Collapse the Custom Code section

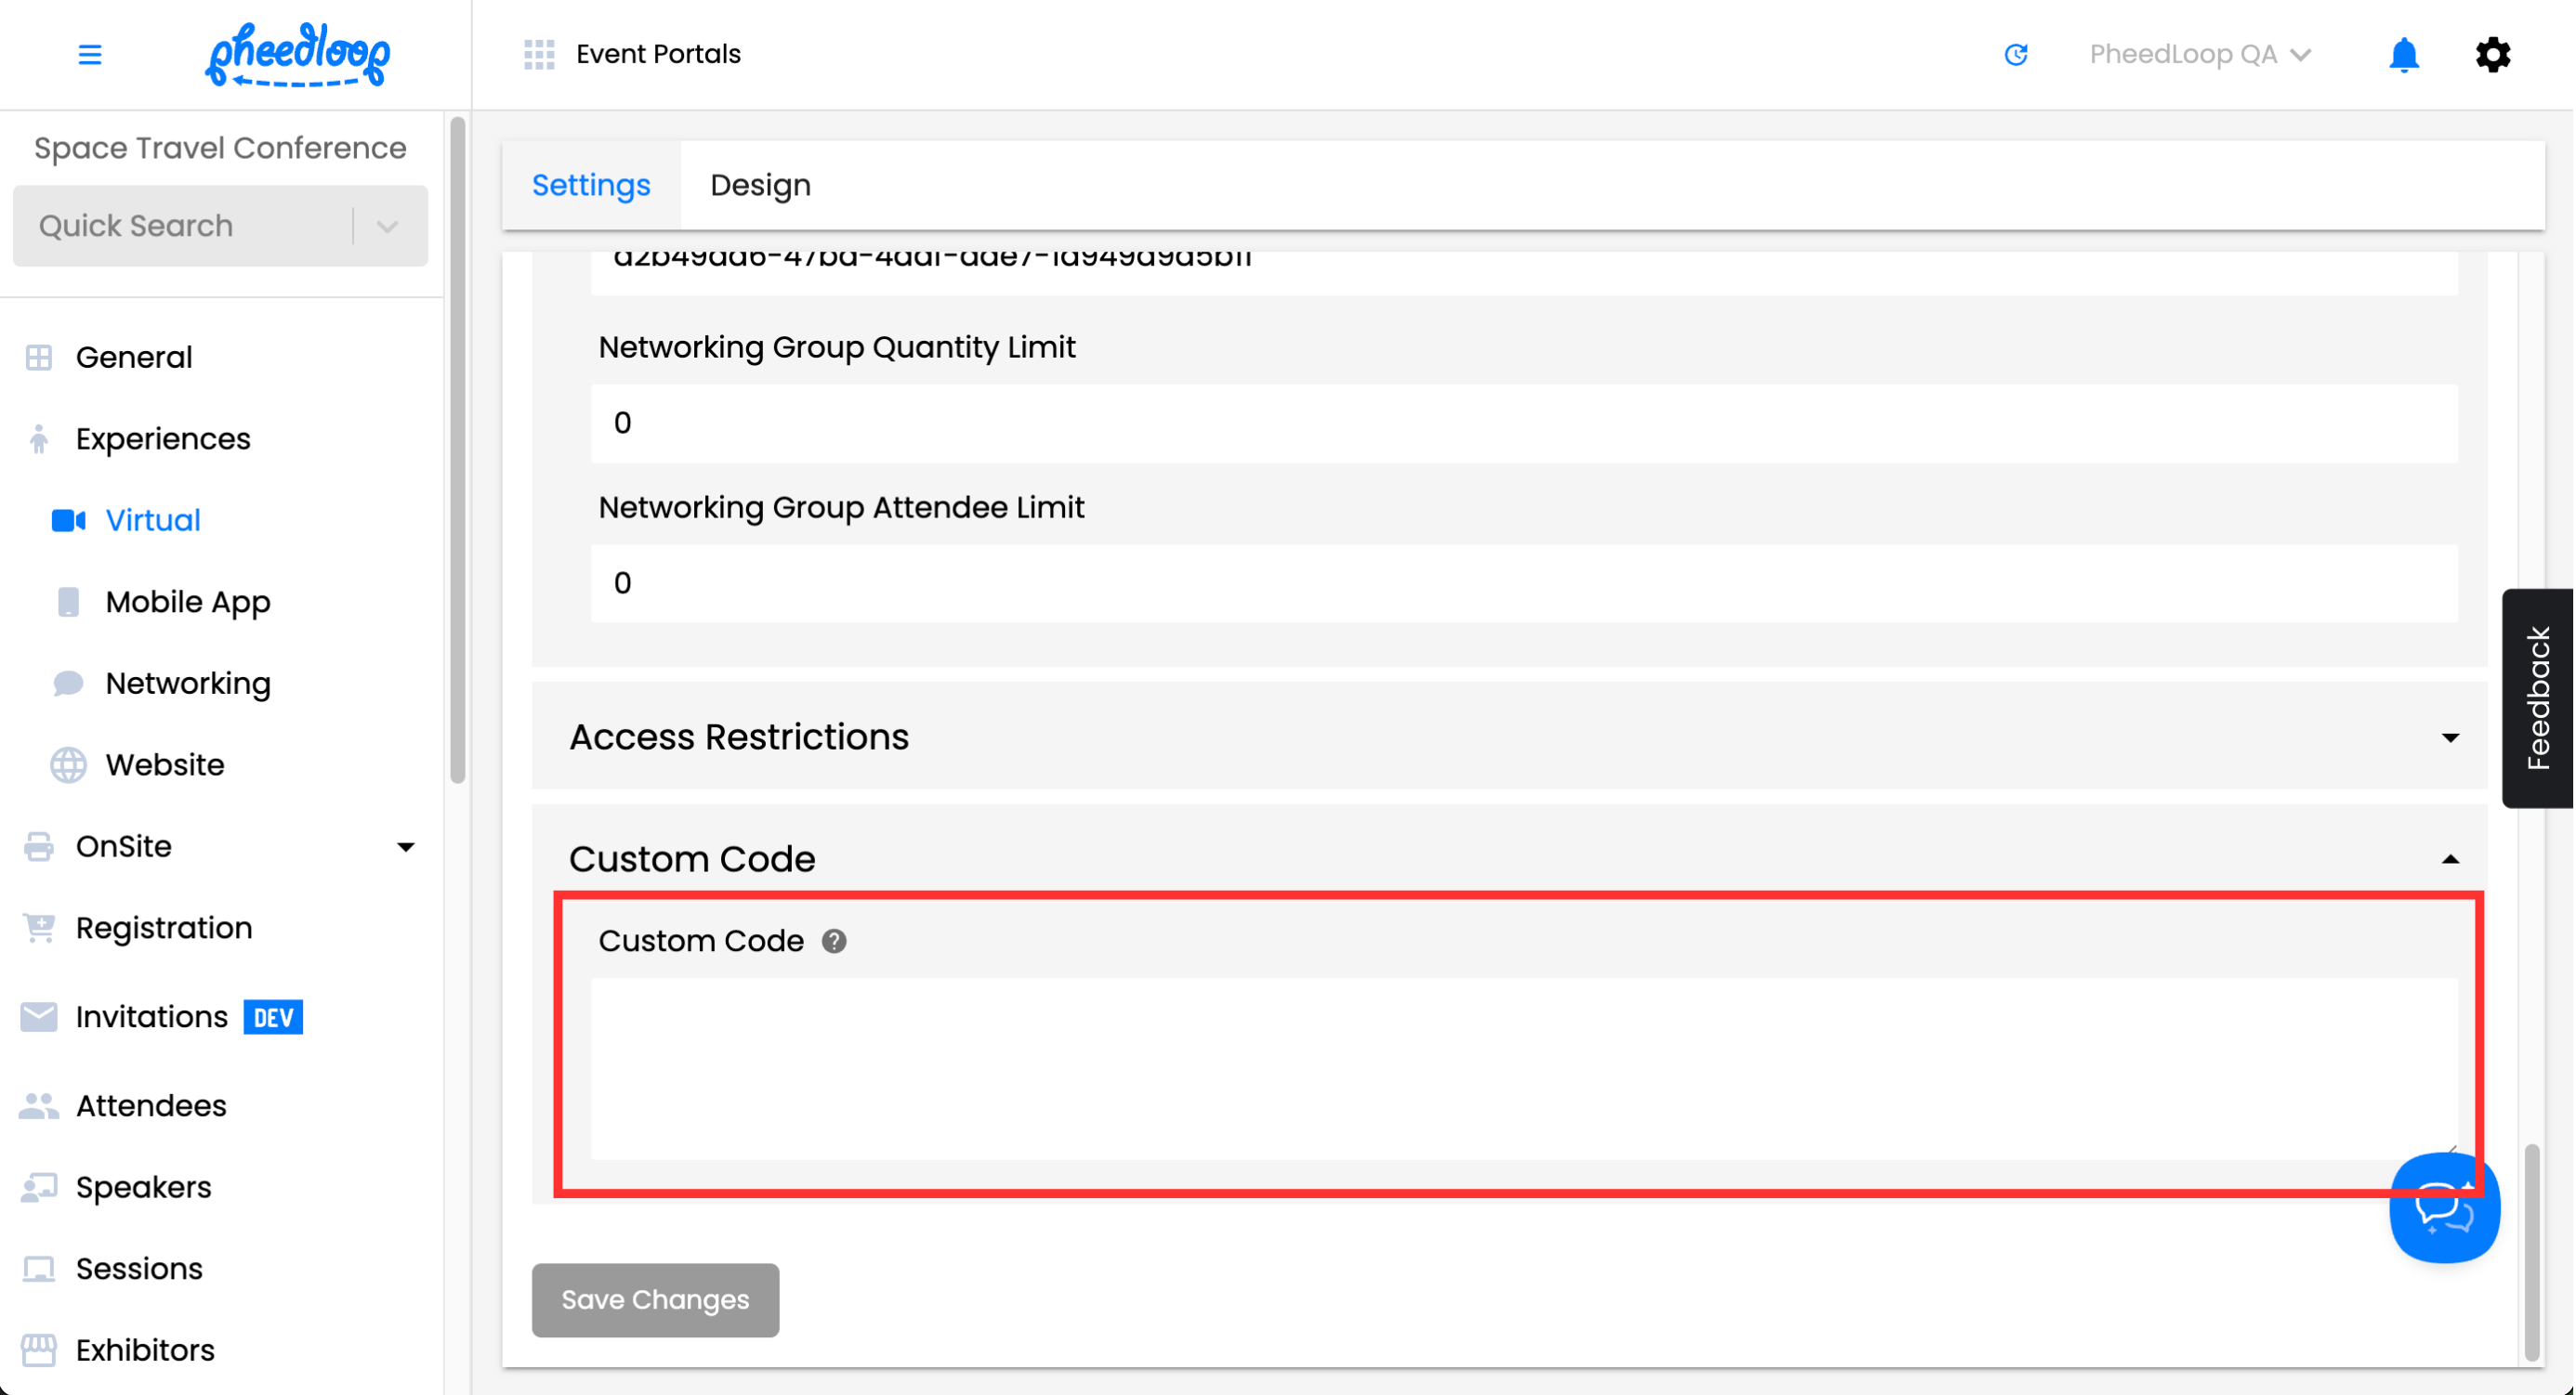[x=2449, y=859]
